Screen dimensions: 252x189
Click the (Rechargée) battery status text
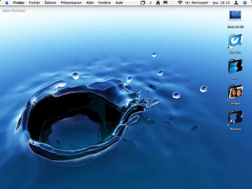[x=200, y=3]
